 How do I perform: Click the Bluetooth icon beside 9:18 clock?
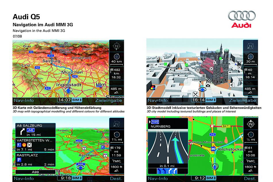81,178
